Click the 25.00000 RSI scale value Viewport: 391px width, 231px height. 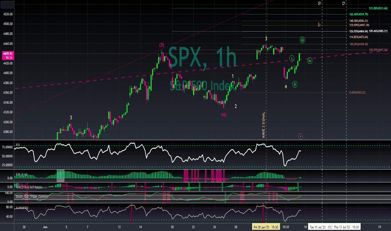7,165
